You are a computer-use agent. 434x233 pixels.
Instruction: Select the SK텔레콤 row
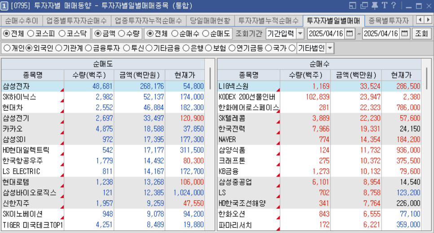coord(320,118)
